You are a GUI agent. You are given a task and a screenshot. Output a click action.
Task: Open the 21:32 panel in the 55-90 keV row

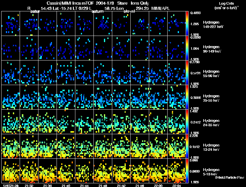pos(29,73)
